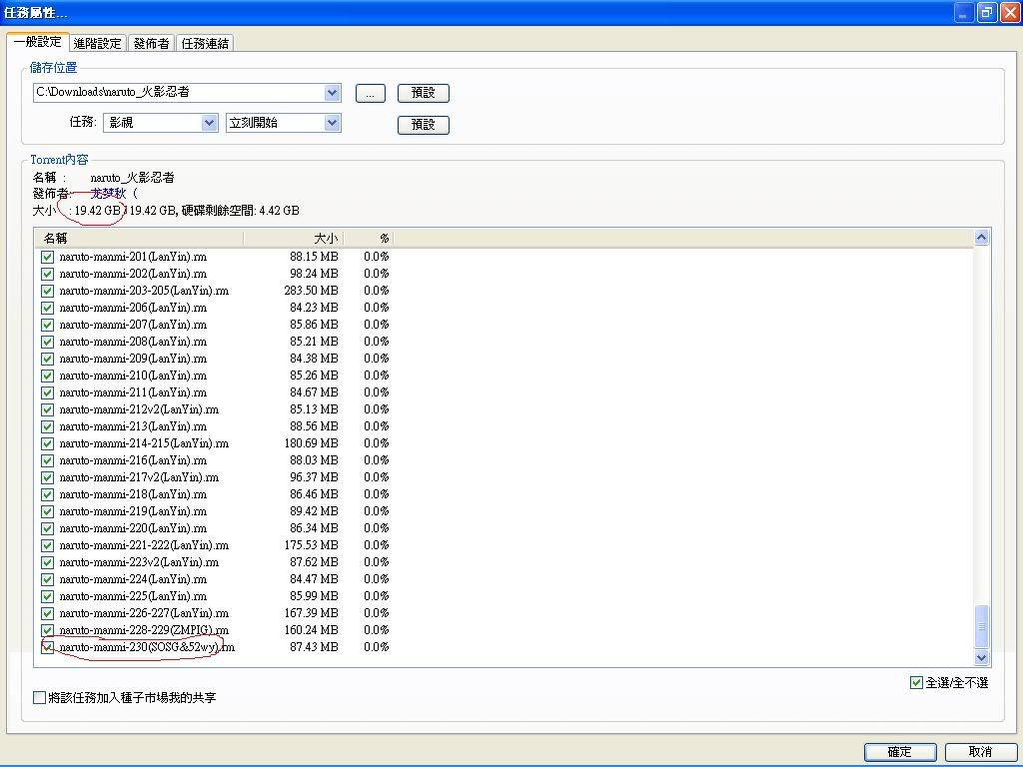Sort file list by 大小 column header

click(x=294, y=239)
